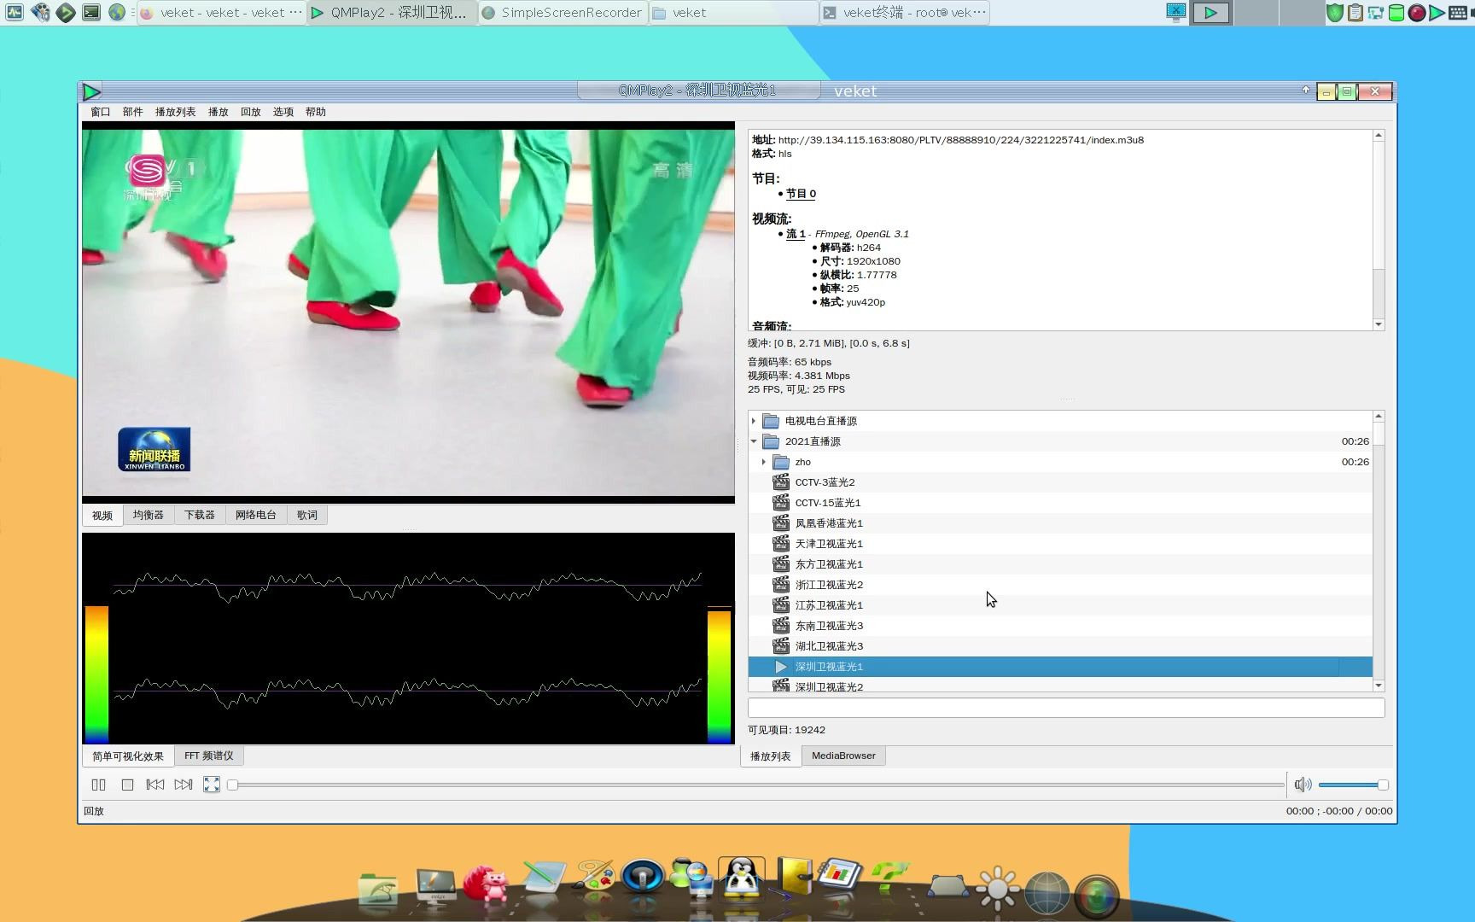The width and height of the screenshot is (1475, 922).
Task: Select 江苏卫视蓝光1 channel
Action: coord(1060,605)
